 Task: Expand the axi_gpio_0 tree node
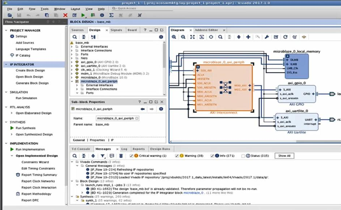coord(72,62)
